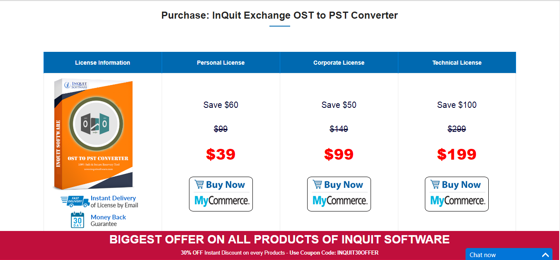Select the Personal License column header
The image size is (560, 260).
tap(221, 63)
